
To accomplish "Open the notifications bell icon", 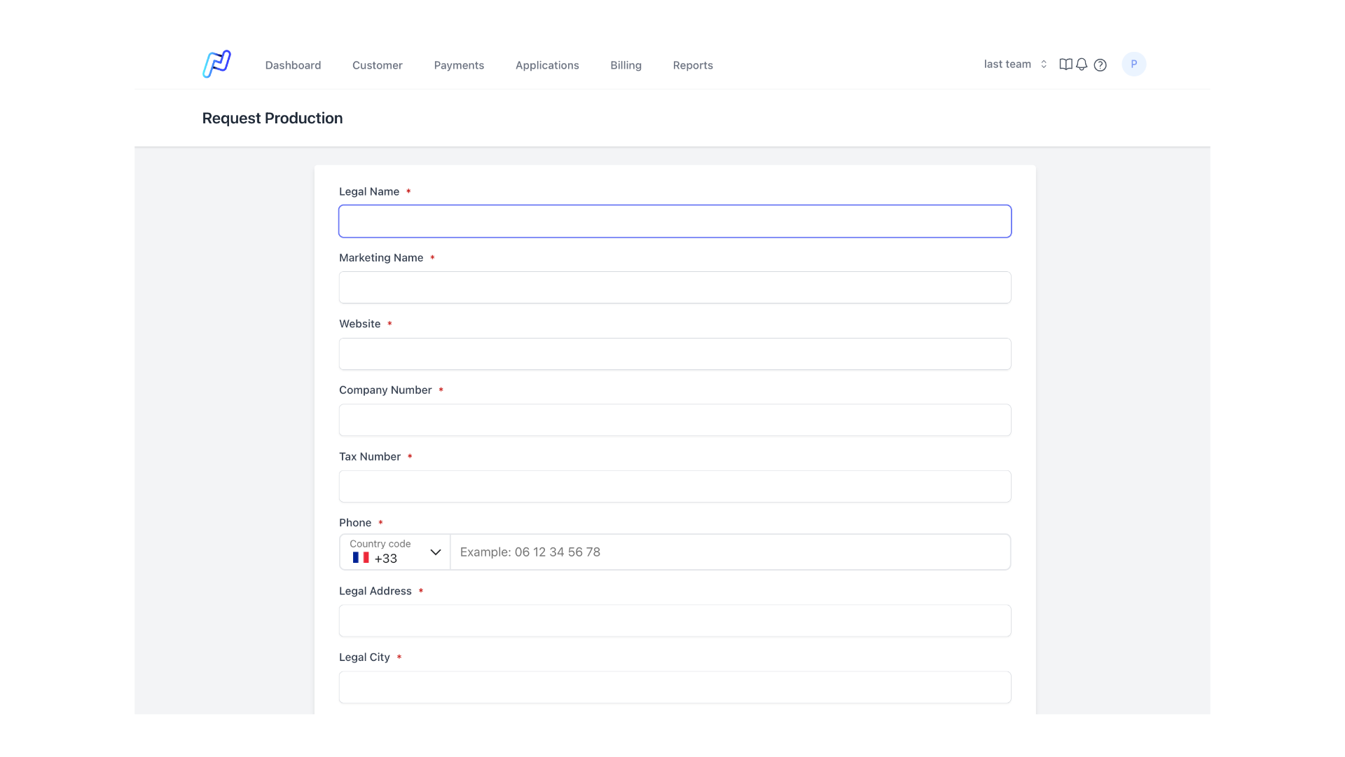I will coord(1082,64).
